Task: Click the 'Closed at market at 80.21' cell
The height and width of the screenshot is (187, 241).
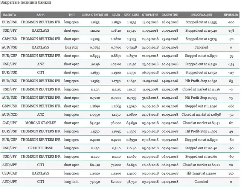Action: (x=201, y=165)
